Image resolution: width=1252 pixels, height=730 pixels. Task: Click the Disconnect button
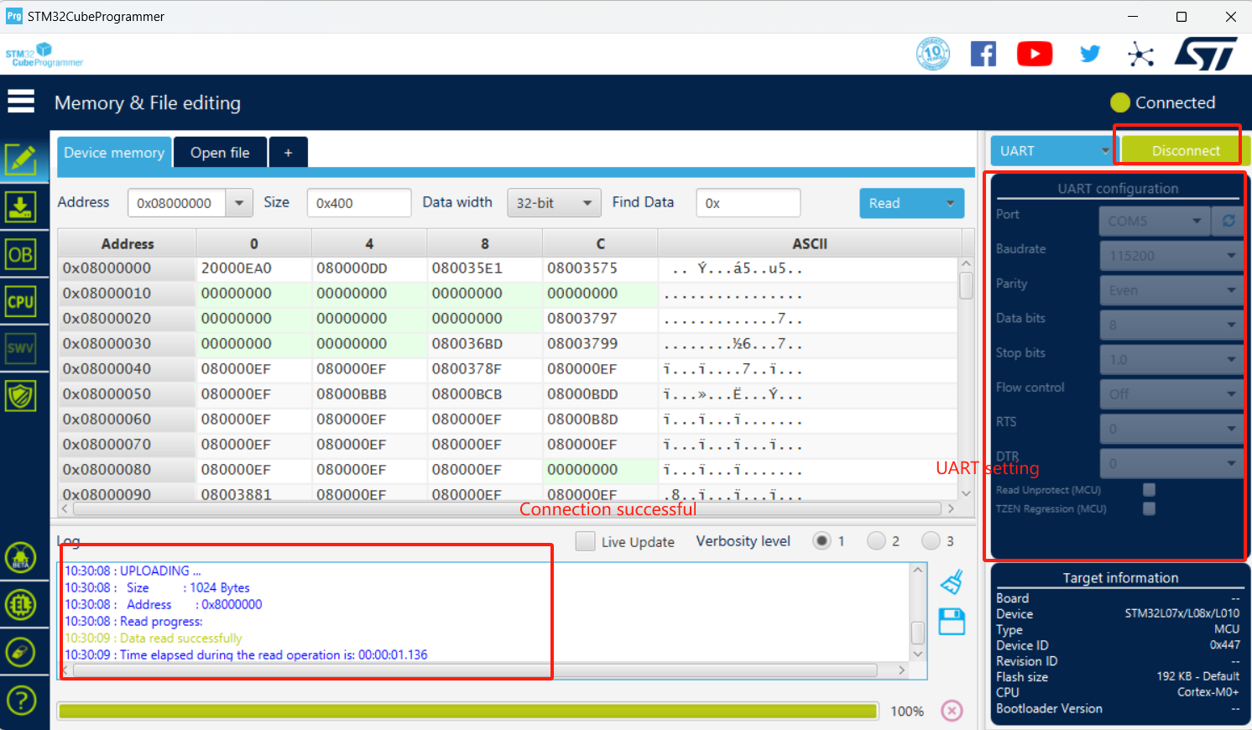tap(1186, 151)
